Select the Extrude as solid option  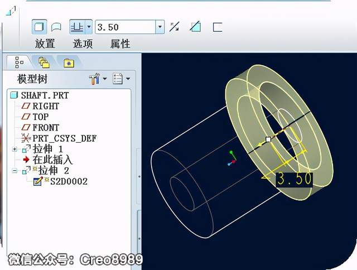pos(39,27)
